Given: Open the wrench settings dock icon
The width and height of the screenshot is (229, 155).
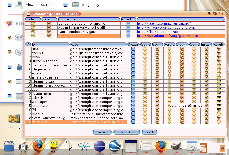Looking at the screenshot, I should coord(192,146).
